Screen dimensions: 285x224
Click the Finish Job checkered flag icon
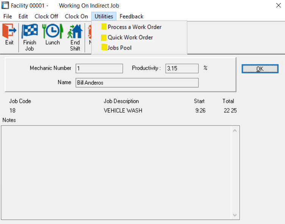coord(30,31)
